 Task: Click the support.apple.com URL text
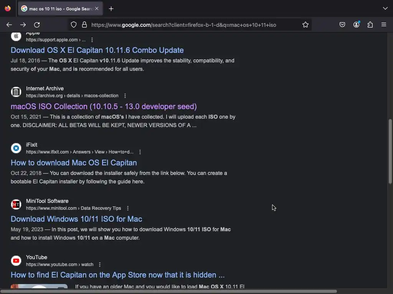point(56,40)
